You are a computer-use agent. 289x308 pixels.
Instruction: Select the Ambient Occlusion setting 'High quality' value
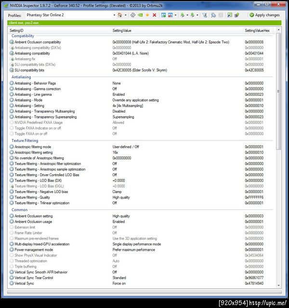click(x=121, y=216)
